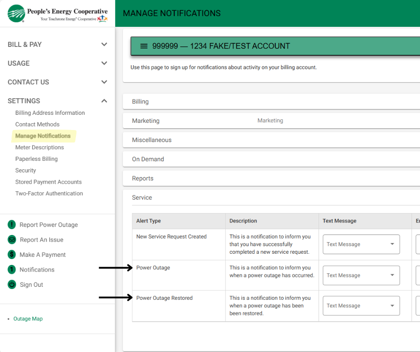
Task: Expand the Miscellaneous notifications section
Action: (x=271, y=140)
